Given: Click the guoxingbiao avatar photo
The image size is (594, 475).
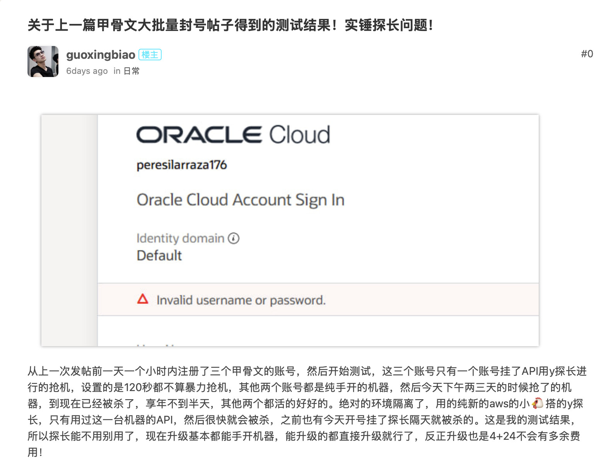Looking at the screenshot, I should 43,62.
